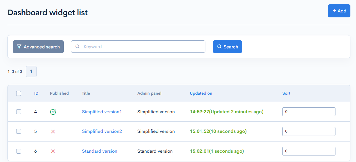Expand the Advanced search filter panel
The width and height of the screenshot is (356, 162).
(38, 47)
